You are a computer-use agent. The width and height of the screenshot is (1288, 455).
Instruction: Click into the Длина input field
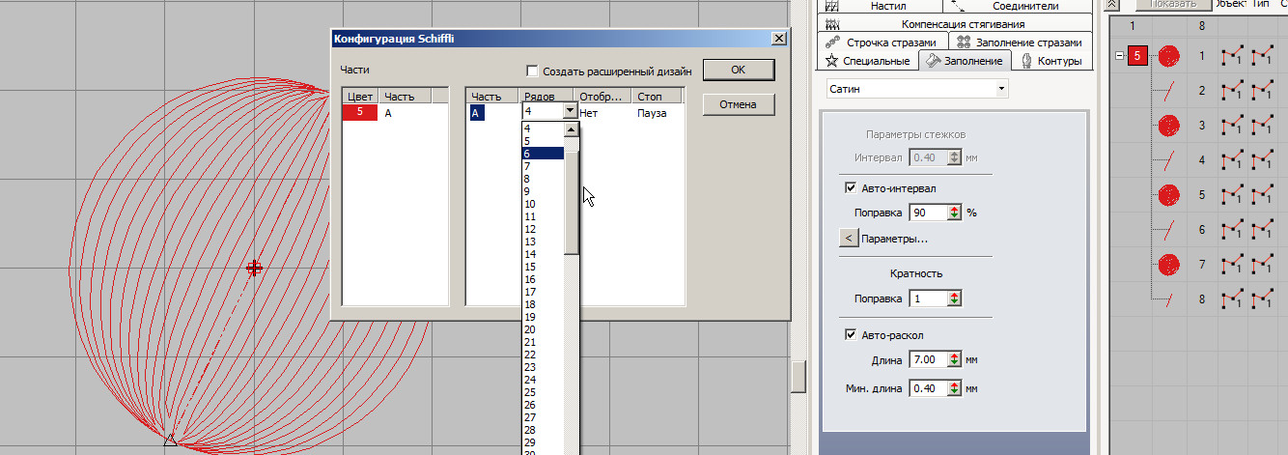tap(928, 359)
